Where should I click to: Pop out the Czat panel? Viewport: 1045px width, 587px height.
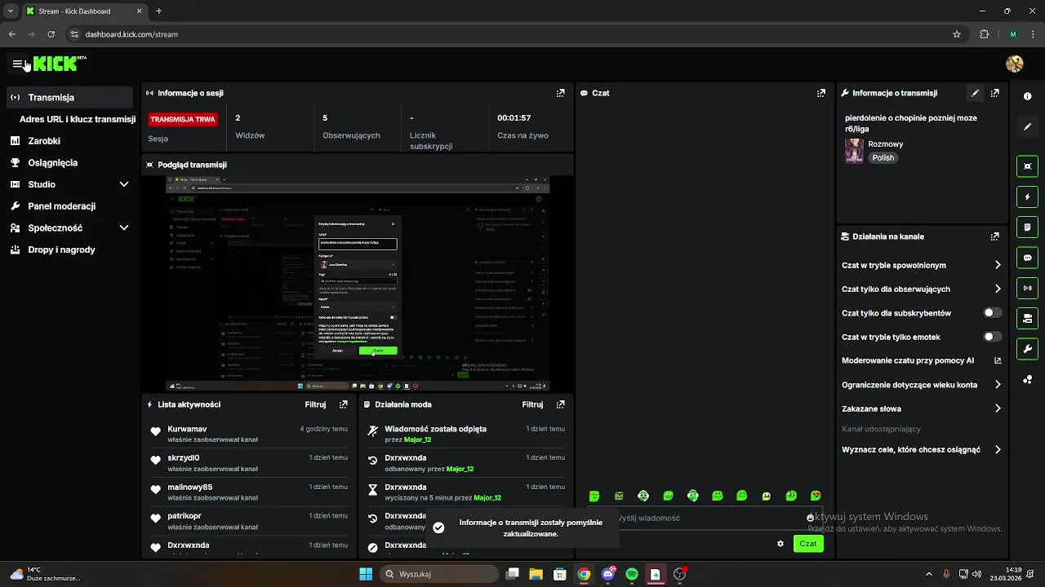[x=820, y=93]
